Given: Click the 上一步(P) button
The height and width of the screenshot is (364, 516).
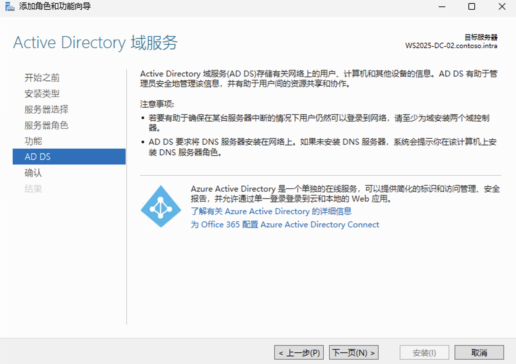Looking at the screenshot, I should [299, 352].
